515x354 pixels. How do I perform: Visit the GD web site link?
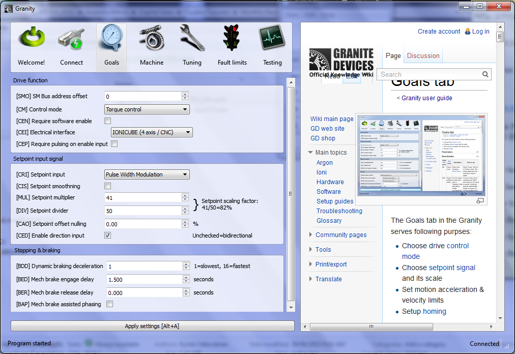pyautogui.click(x=327, y=129)
